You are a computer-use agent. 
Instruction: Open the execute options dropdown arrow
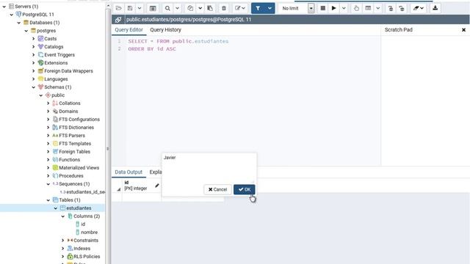coord(344,8)
